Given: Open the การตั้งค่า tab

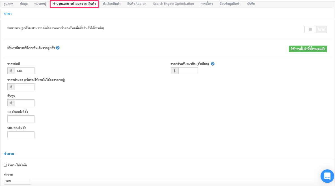Looking at the screenshot, I should (207, 4).
